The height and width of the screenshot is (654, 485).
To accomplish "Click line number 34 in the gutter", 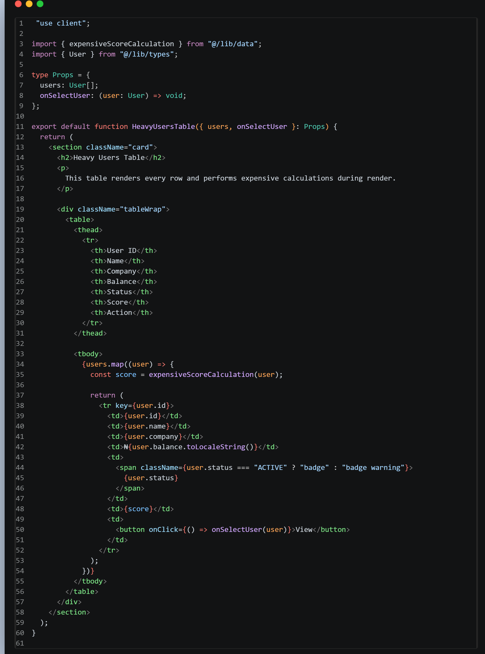I will tap(20, 364).
